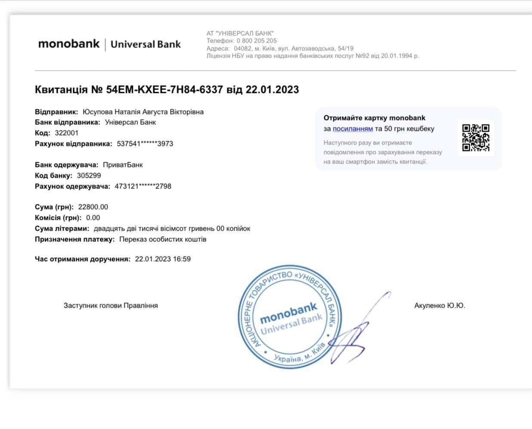The height and width of the screenshot is (429, 532).
Task: Select header line АТ "УНІВЕРСАЛ БАНК"
Action: (240, 33)
